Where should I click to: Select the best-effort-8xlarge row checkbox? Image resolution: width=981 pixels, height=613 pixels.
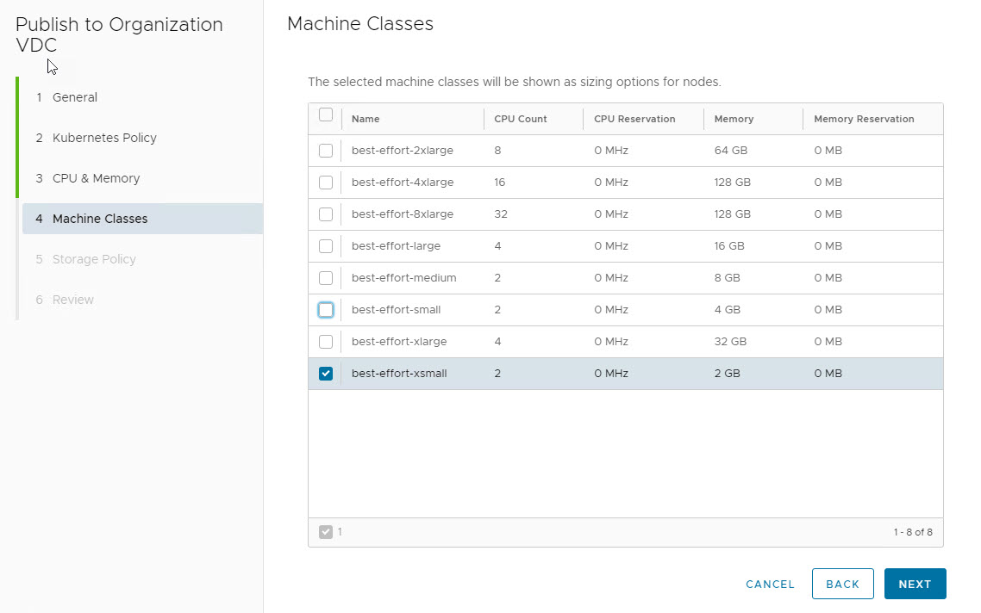pyautogui.click(x=325, y=214)
